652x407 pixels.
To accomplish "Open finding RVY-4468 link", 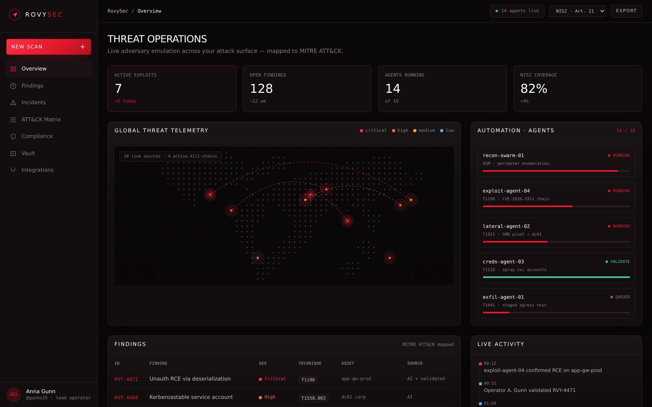I will (126, 398).
